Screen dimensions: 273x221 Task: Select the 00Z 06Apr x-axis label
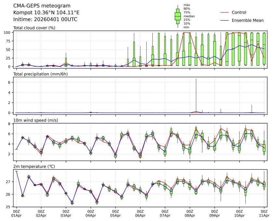click(140, 213)
